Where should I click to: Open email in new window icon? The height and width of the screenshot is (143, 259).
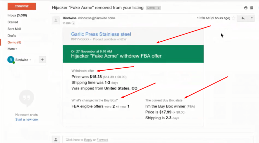click(x=251, y=8)
